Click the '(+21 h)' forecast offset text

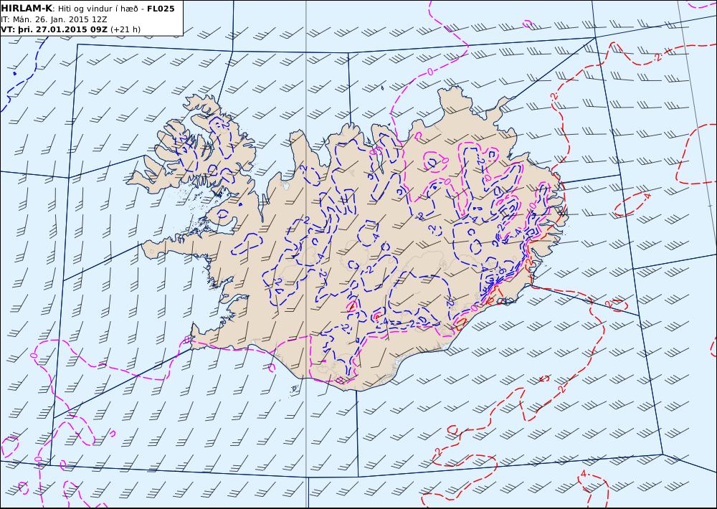tap(125, 29)
